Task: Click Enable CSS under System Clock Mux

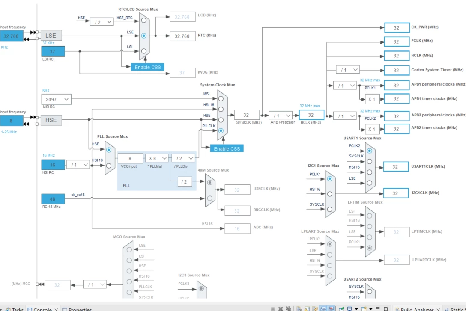Action: 227,149
